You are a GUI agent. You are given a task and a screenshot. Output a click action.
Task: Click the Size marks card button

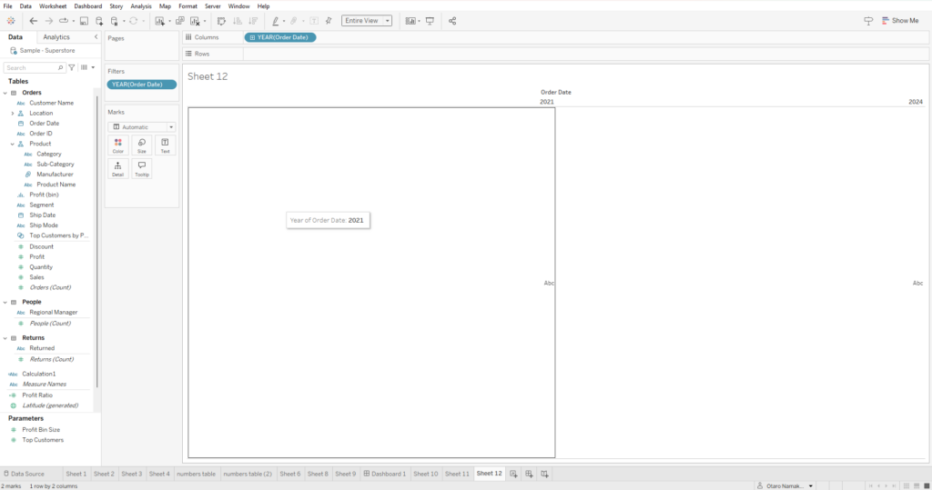pyautogui.click(x=141, y=145)
